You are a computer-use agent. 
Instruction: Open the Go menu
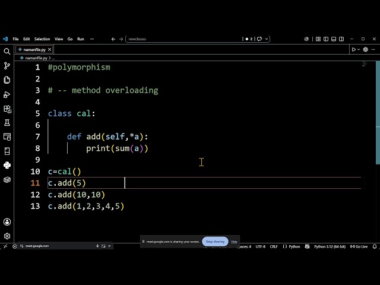(70, 39)
